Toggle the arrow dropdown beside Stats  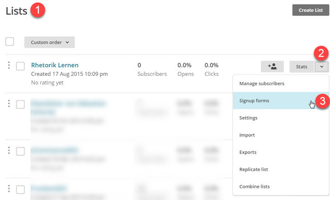(x=321, y=66)
